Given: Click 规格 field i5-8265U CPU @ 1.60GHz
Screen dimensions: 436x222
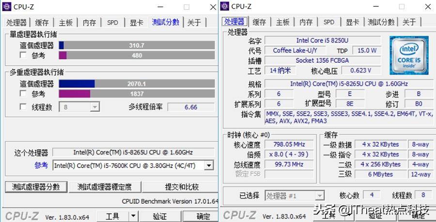Looking at the screenshot, I should pyautogui.click(x=349, y=83).
